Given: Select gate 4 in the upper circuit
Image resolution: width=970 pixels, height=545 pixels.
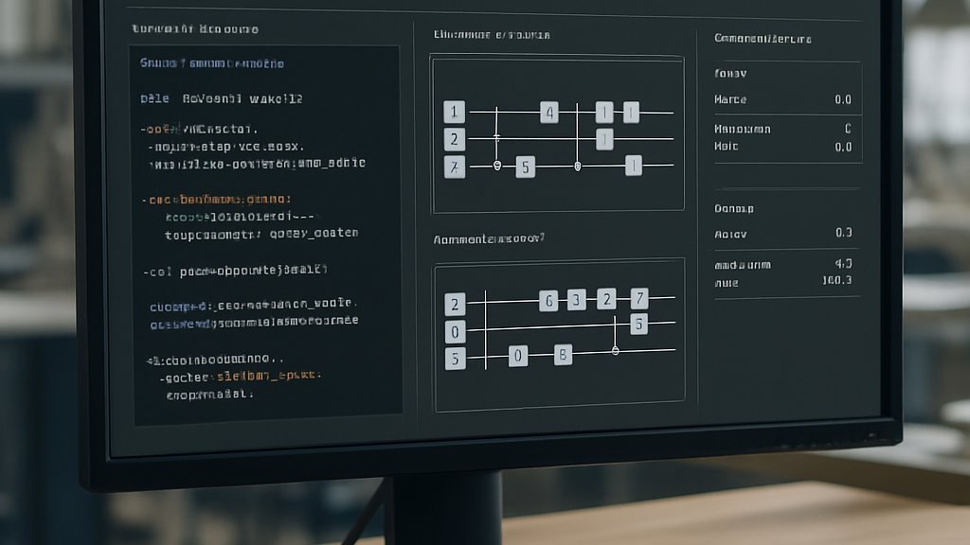Looking at the screenshot, I should 548,113.
